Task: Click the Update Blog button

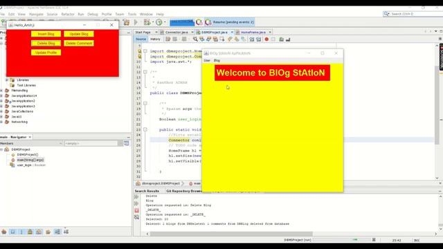Action: [x=79, y=34]
